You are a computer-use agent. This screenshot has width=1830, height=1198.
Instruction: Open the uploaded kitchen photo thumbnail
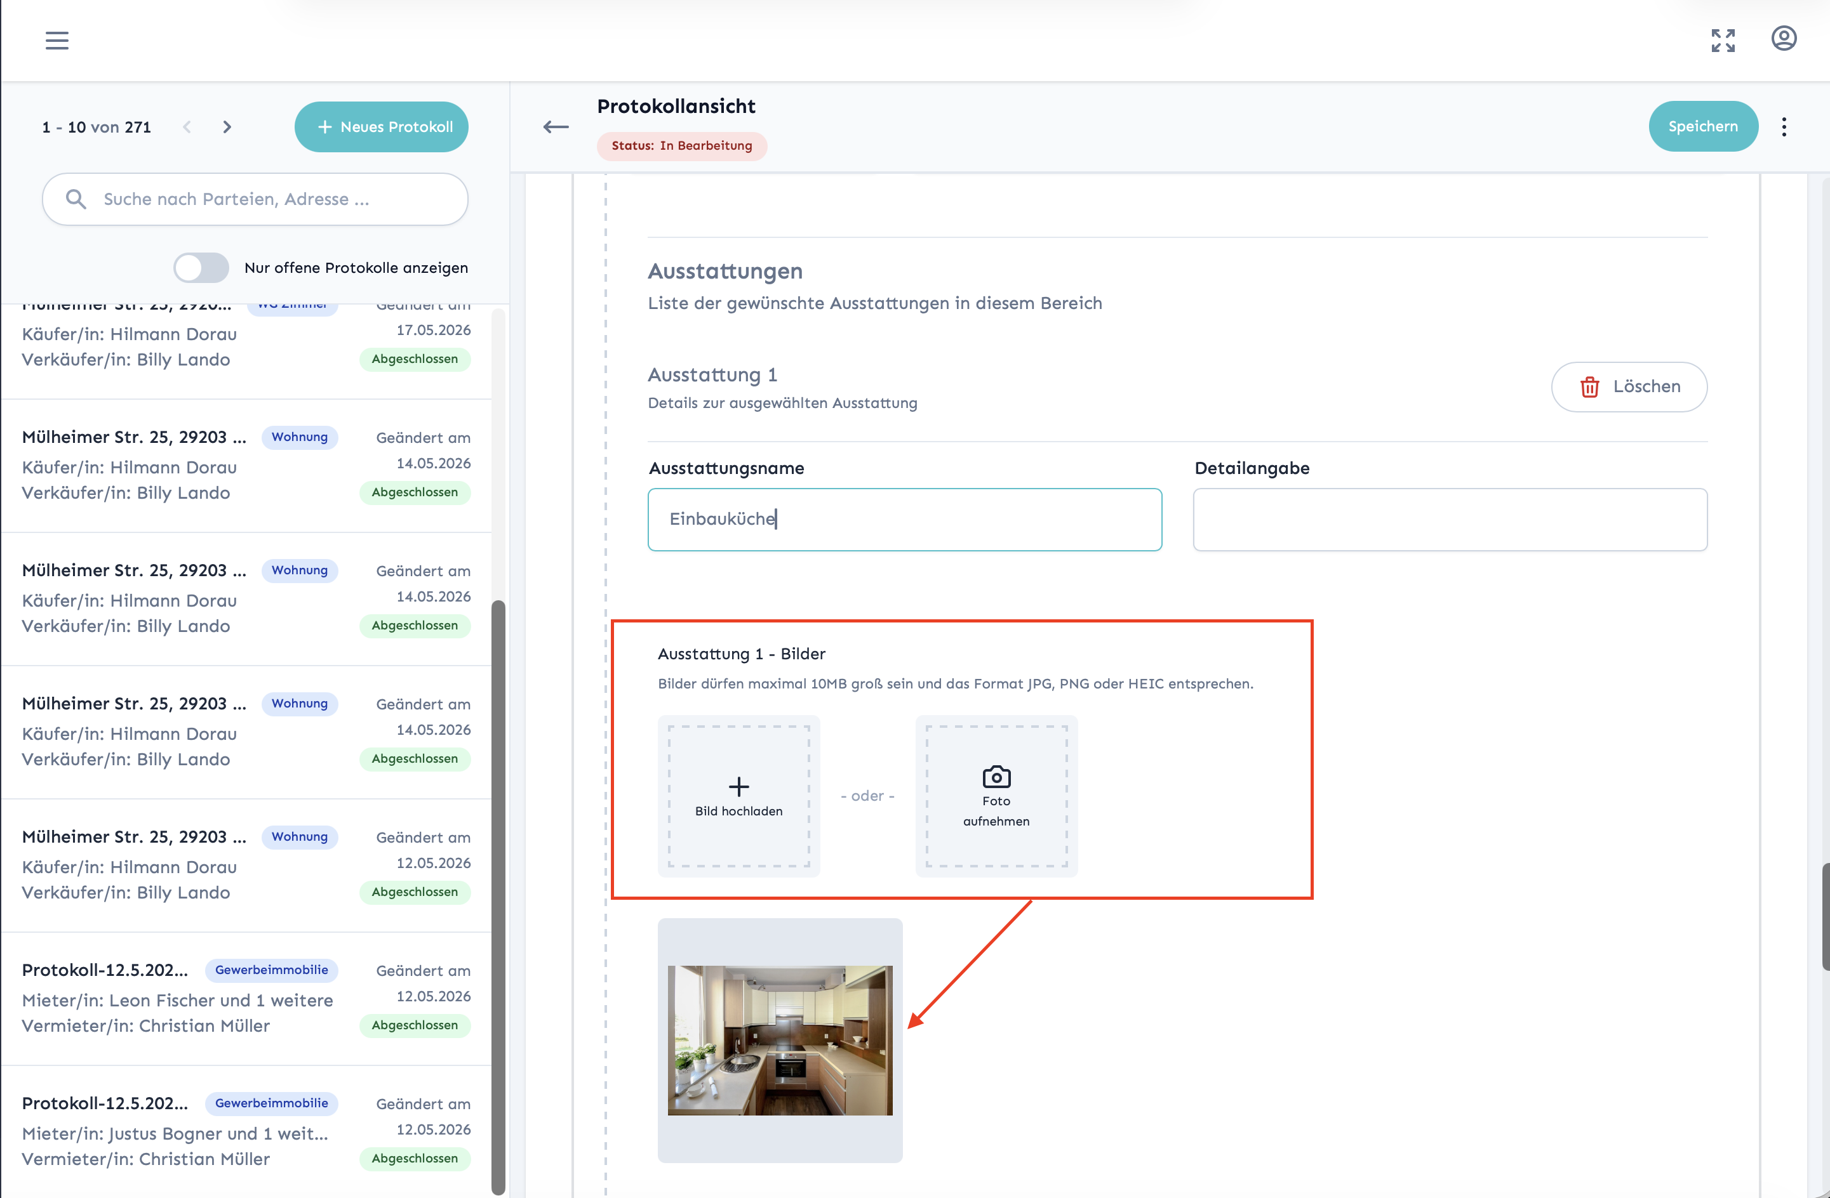[780, 1040]
